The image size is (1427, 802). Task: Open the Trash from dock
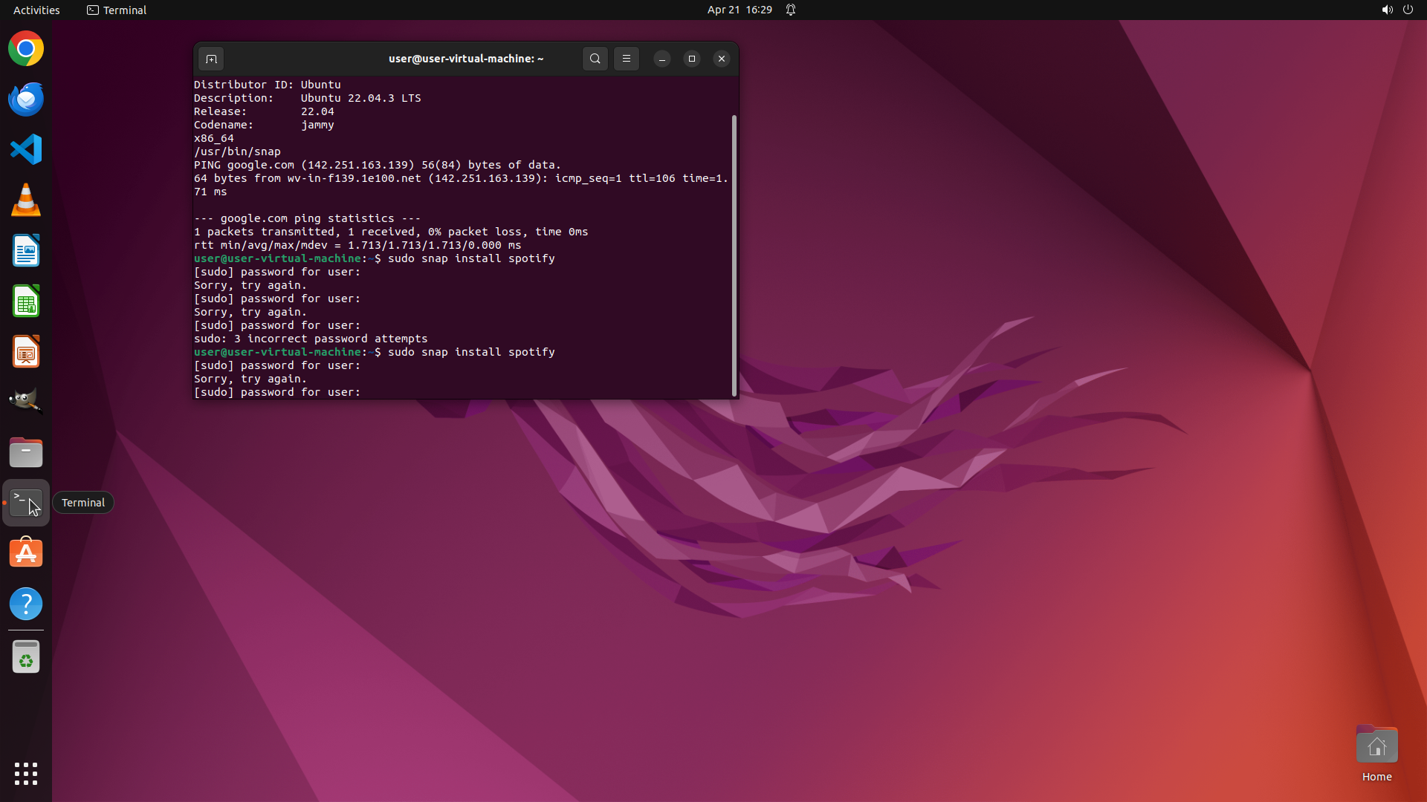pyautogui.click(x=26, y=657)
